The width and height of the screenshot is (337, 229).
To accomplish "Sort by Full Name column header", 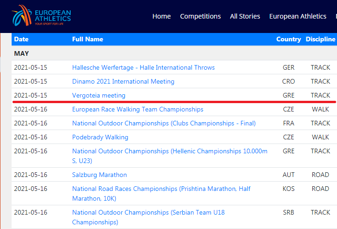I will [x=87, y=39].
